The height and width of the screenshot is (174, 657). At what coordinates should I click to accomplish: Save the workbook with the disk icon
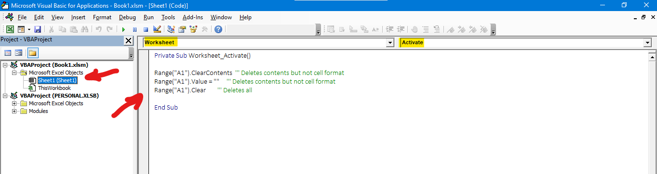(37, 29)
